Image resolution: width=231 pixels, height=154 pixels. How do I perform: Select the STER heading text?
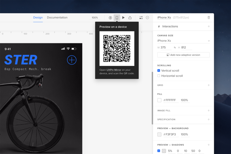(21, 60)
